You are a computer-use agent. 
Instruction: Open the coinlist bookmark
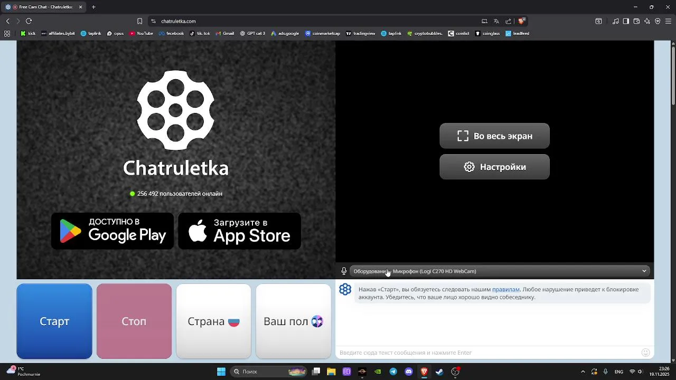459,33
